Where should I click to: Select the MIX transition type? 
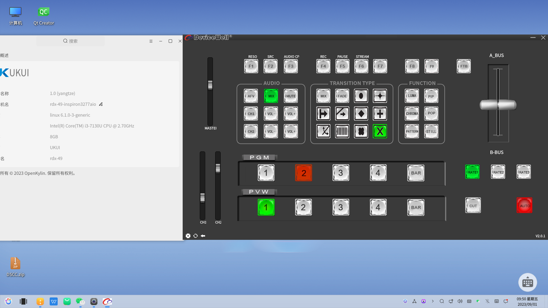coord(323,96)
